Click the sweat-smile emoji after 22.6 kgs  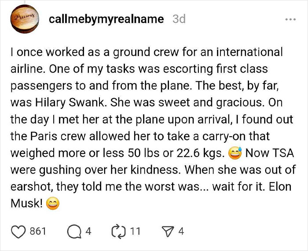[236, 154]
